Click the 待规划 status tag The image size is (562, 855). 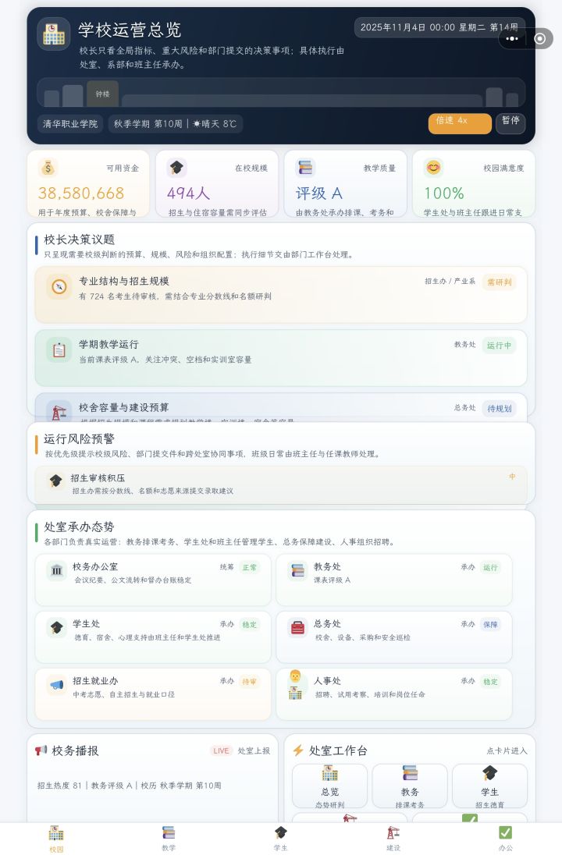[500, 409]
